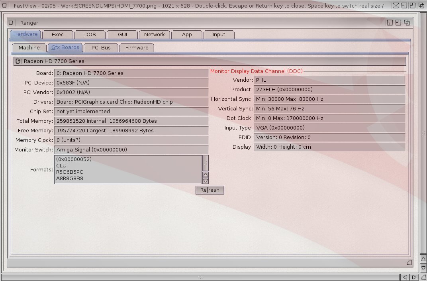Select R5G6B5PC in the Formats list
This screenshot has width=427, height=281.
(69, 172)
